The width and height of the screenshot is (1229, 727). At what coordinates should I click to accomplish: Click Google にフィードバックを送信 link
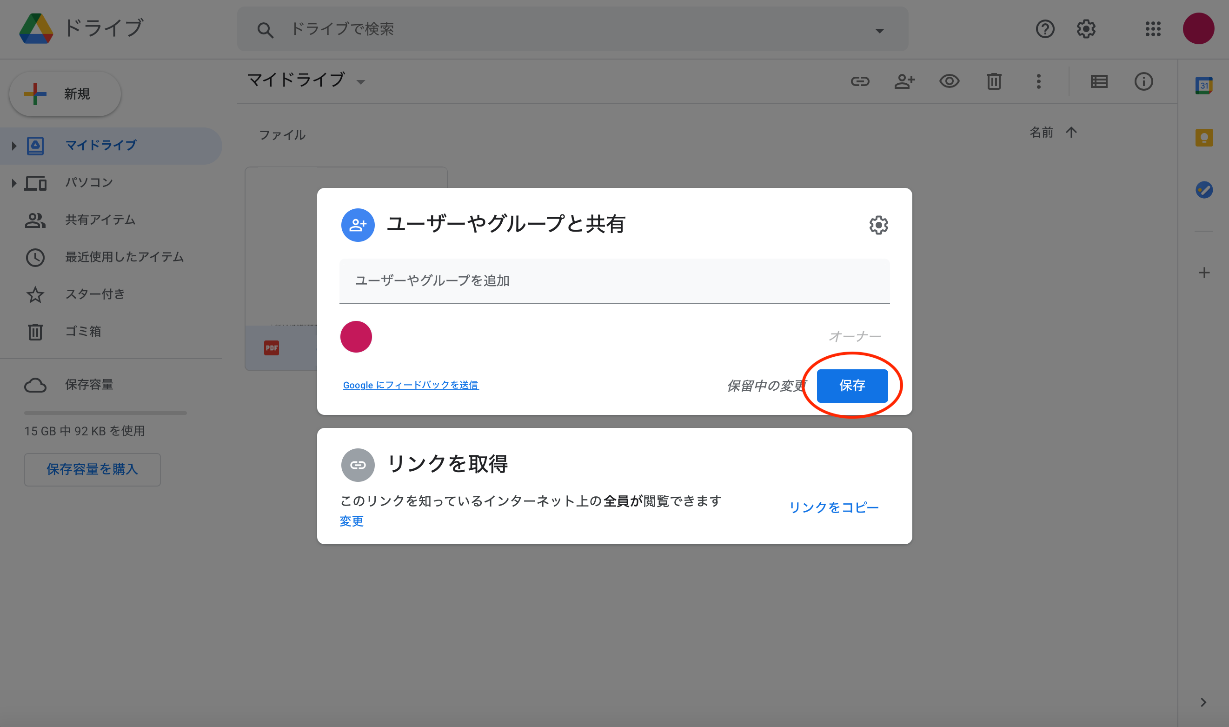(411, 385)
